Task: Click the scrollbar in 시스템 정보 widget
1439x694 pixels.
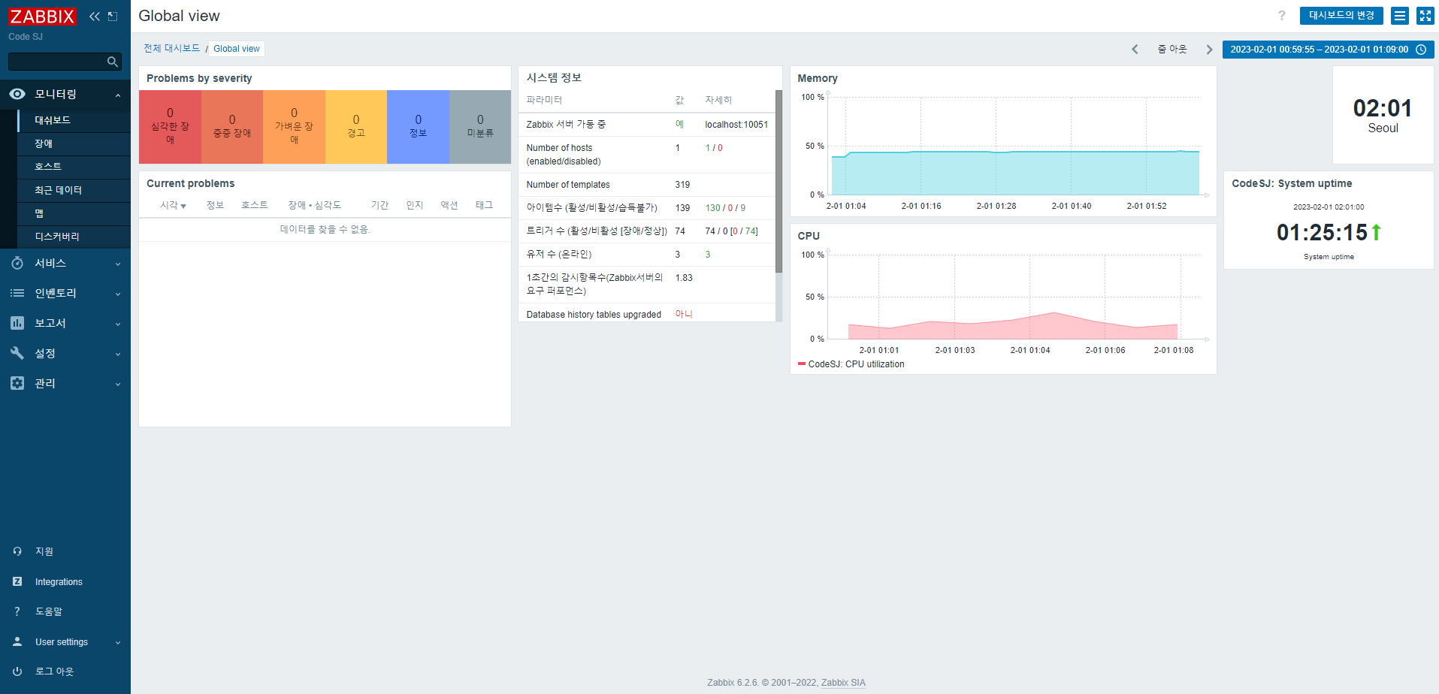Action: pos(778,180)
